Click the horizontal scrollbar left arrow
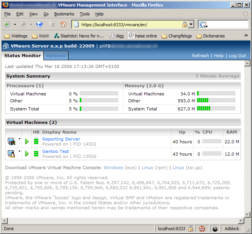252x234 pixels. [5, 221]
